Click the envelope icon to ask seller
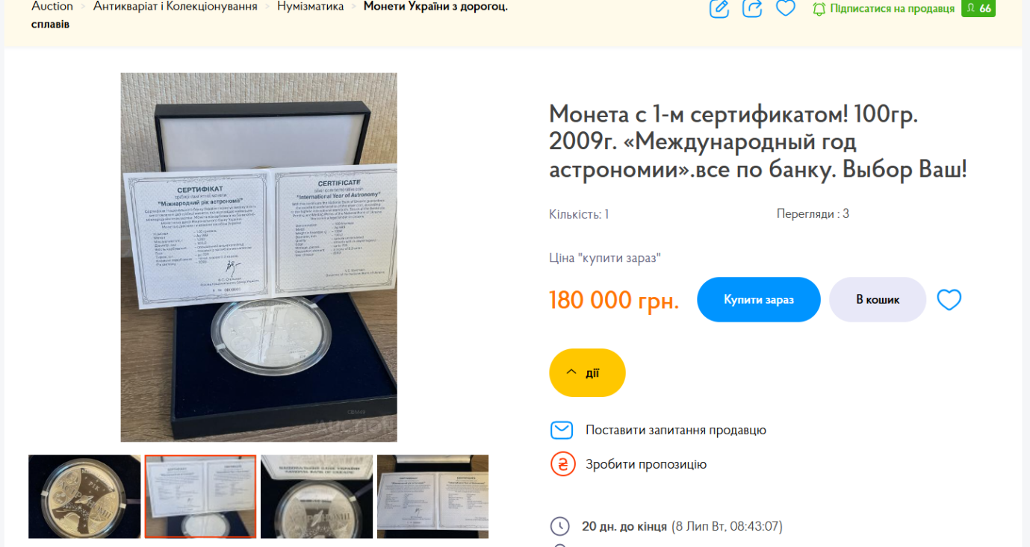The width and height of the screenshot is (1030, 547). pos(562,430)
